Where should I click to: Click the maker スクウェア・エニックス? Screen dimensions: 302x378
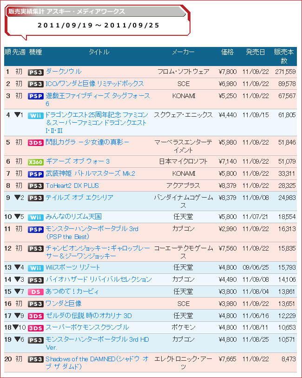183,115
